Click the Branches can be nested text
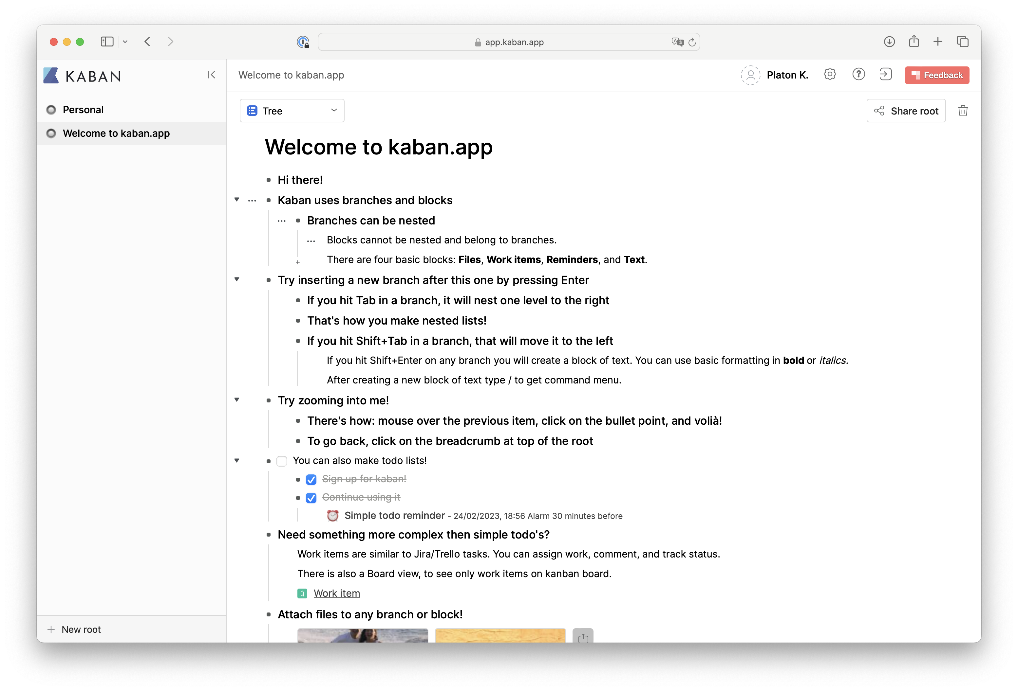Image resolution: width=1018 pixels, height=691 pixels. coord(371,221)
